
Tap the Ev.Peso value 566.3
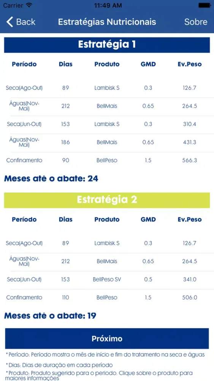point(190,160)
